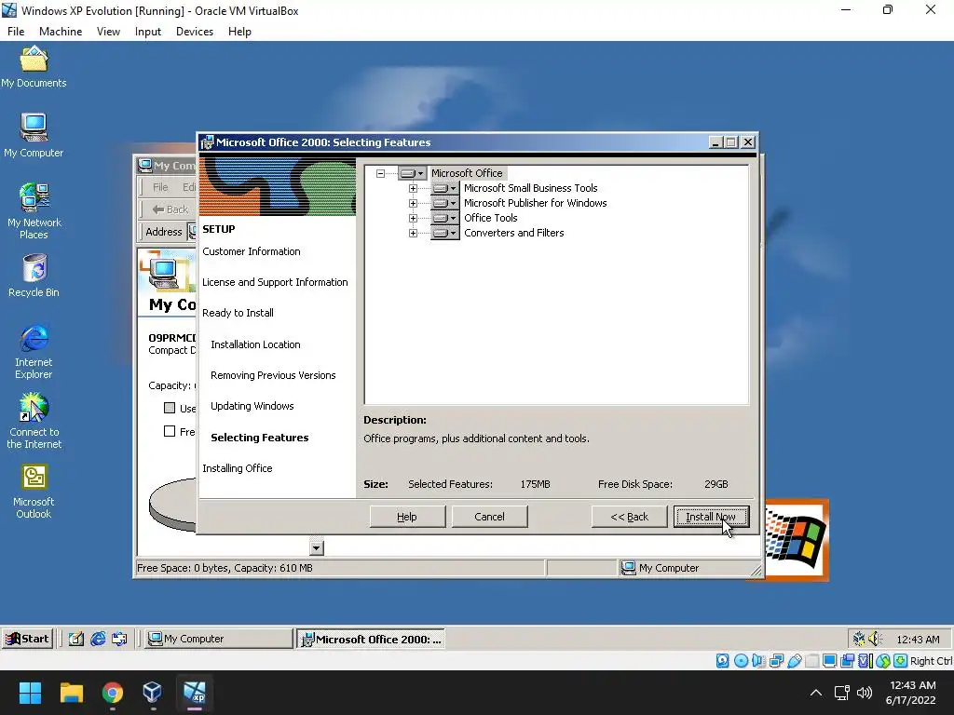Click the << Back button in setup
Viewport: 954px width, 715px height.
(x=629, y=517)
